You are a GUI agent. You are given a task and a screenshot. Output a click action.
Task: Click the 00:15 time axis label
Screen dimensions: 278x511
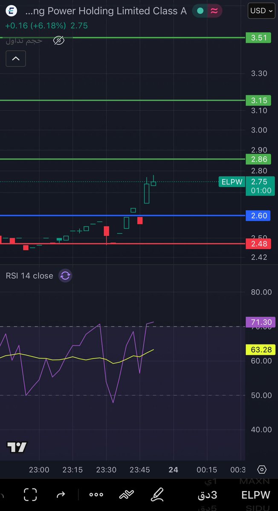pyautogui.click(x=207, y=470)
